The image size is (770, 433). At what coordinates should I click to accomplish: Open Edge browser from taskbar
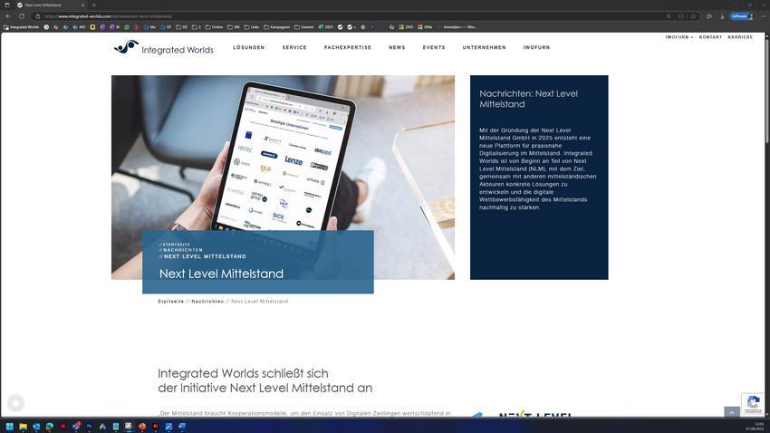(49, 426)
